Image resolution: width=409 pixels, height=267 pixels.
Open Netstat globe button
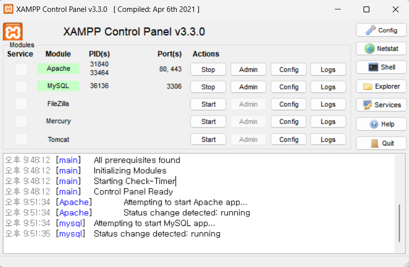tap(381, 48)
